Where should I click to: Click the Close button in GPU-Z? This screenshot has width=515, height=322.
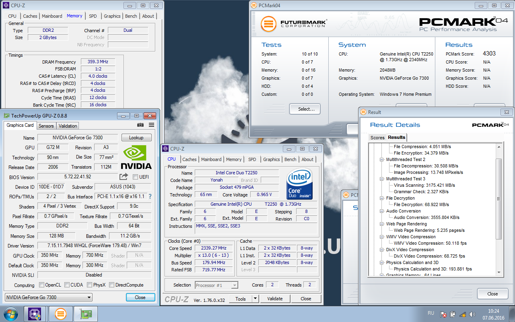click(140, 297)
